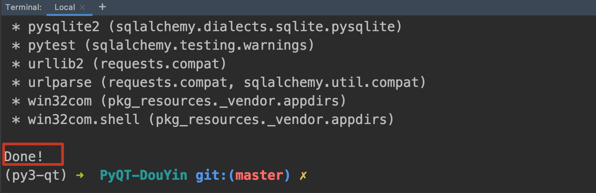Viewport: 596px width, 193px height.
Task: Click the PyQT-DouYin directory name
Action: (x=143, y=175)
